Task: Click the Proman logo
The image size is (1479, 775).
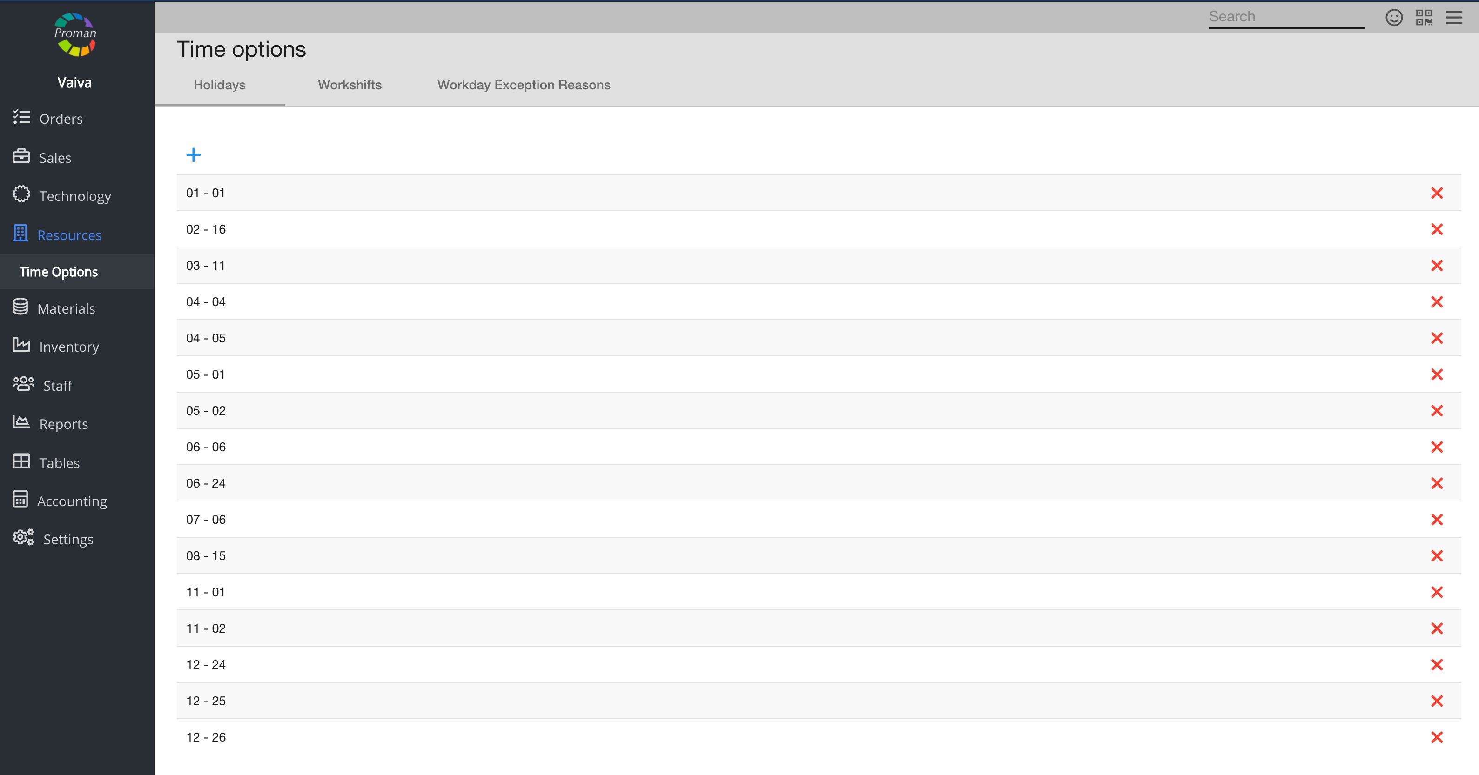Action: (74, 34)
